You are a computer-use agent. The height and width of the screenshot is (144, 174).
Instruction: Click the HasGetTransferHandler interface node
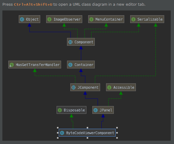click(x=35, y=65)
